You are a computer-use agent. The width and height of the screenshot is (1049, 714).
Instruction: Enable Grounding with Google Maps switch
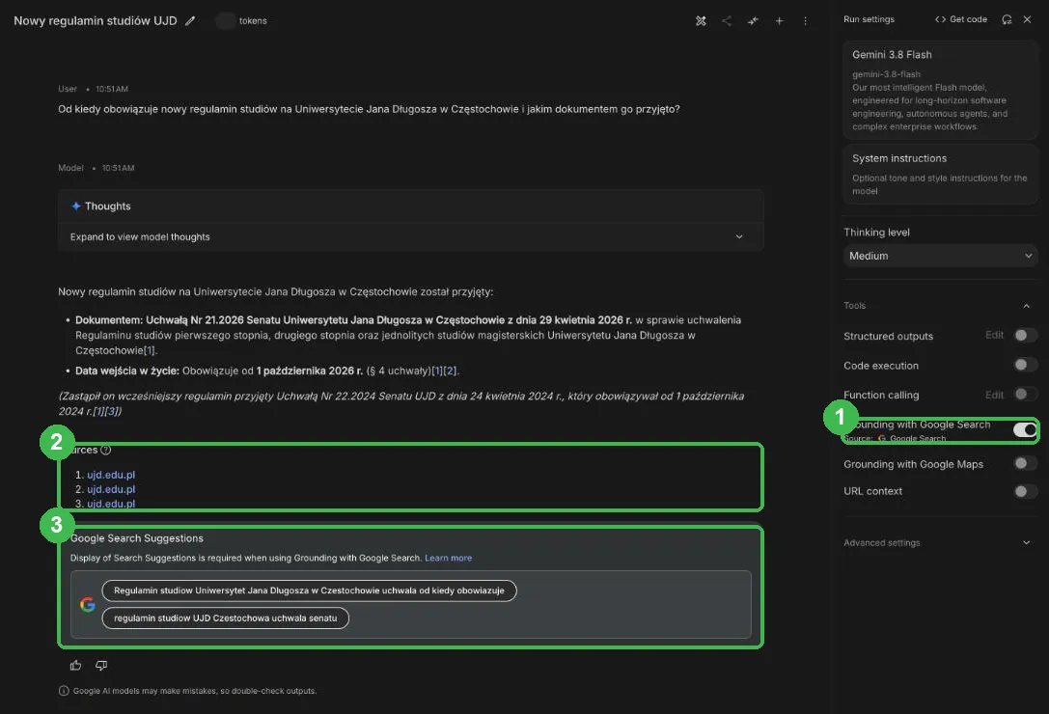(1024, 463)
